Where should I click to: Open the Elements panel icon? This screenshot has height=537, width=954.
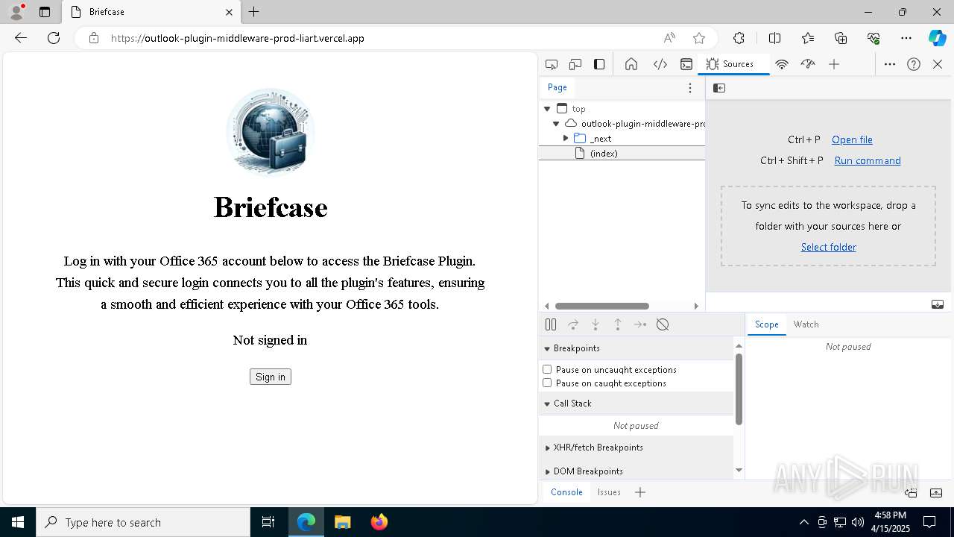coord(660,64)
